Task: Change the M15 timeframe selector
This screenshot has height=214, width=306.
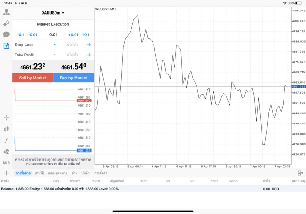Action: (6, 163)
